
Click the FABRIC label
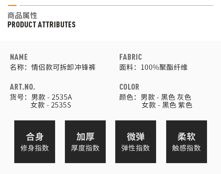pyautogui.click(x=131, y=57)
